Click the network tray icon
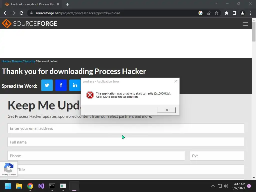Viewport: 256px width, 192px height. coord(220,186)
